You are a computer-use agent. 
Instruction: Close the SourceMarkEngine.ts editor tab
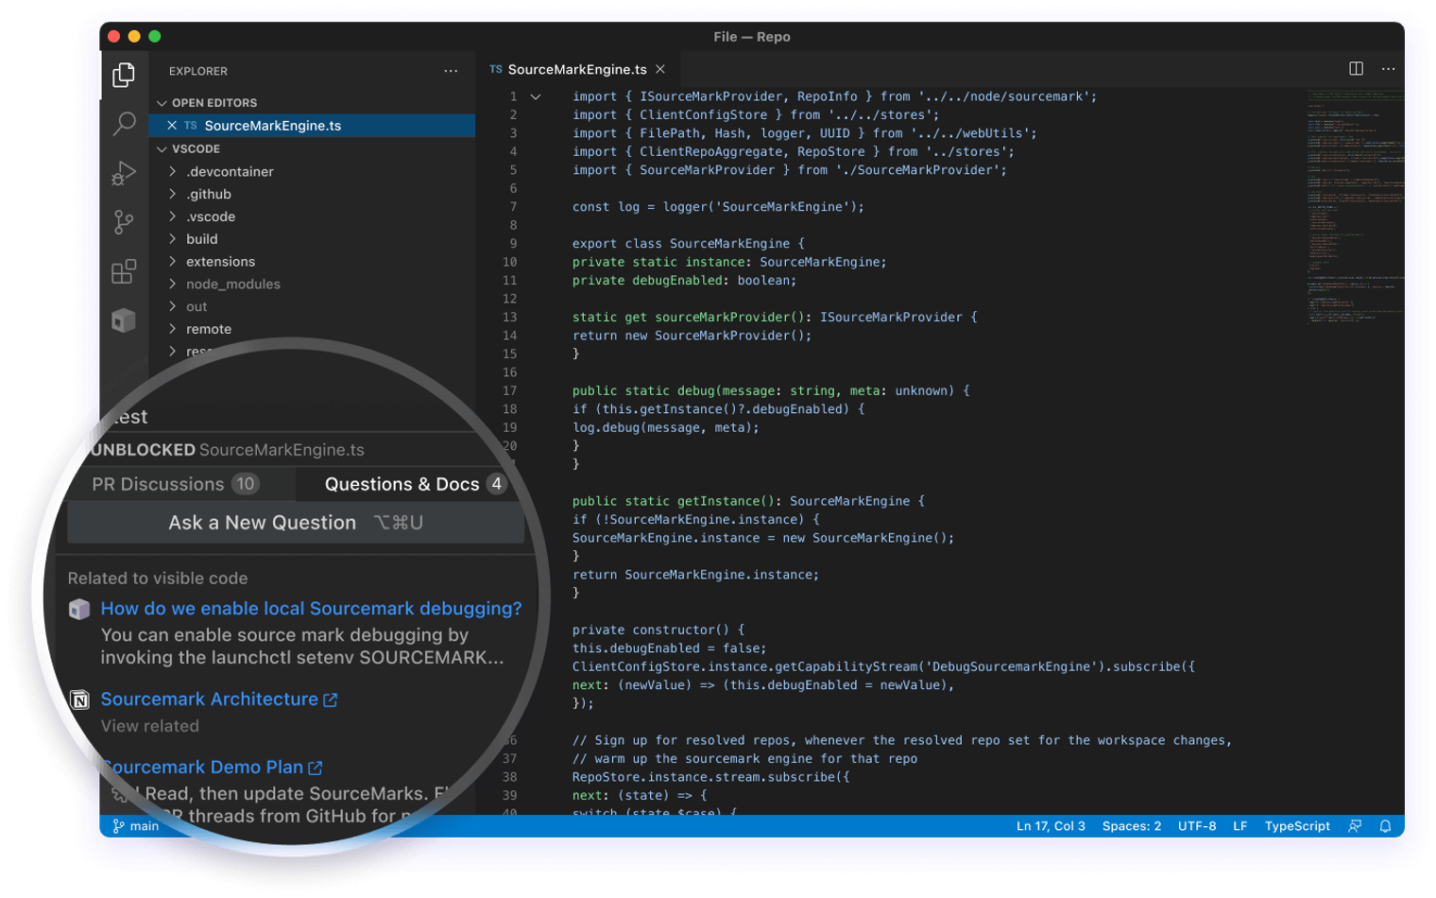coord(660,69)
